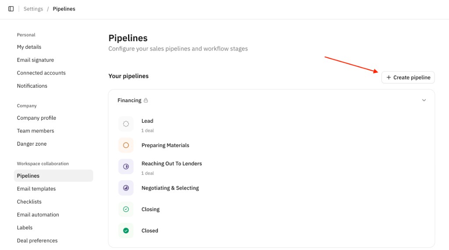Open Company profile page
Viewport: 449px width, 250px height.
[36, 118]
